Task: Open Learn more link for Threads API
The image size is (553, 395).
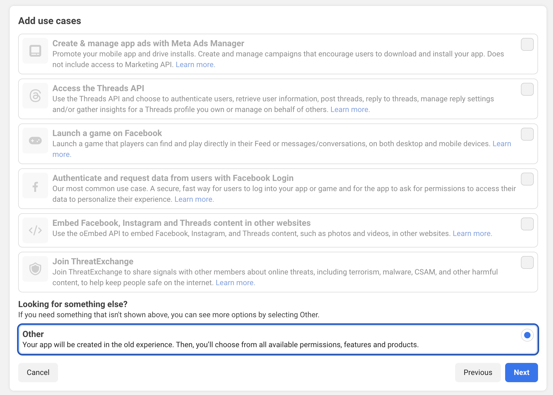Action: [x=350, y=110]
